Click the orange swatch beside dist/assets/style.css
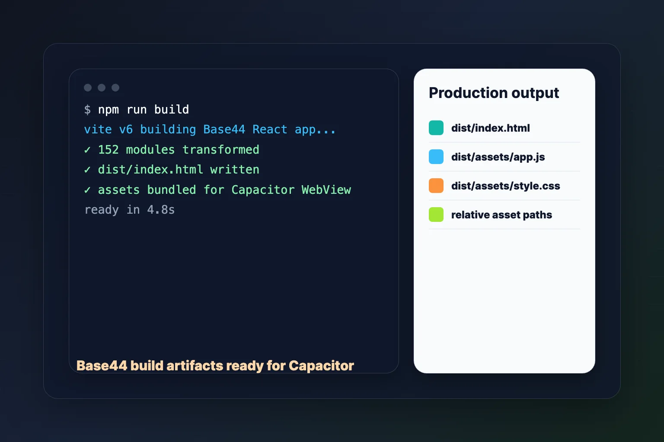Image resolution: width=664 pixels, height=442 pixels. (436, 186)
